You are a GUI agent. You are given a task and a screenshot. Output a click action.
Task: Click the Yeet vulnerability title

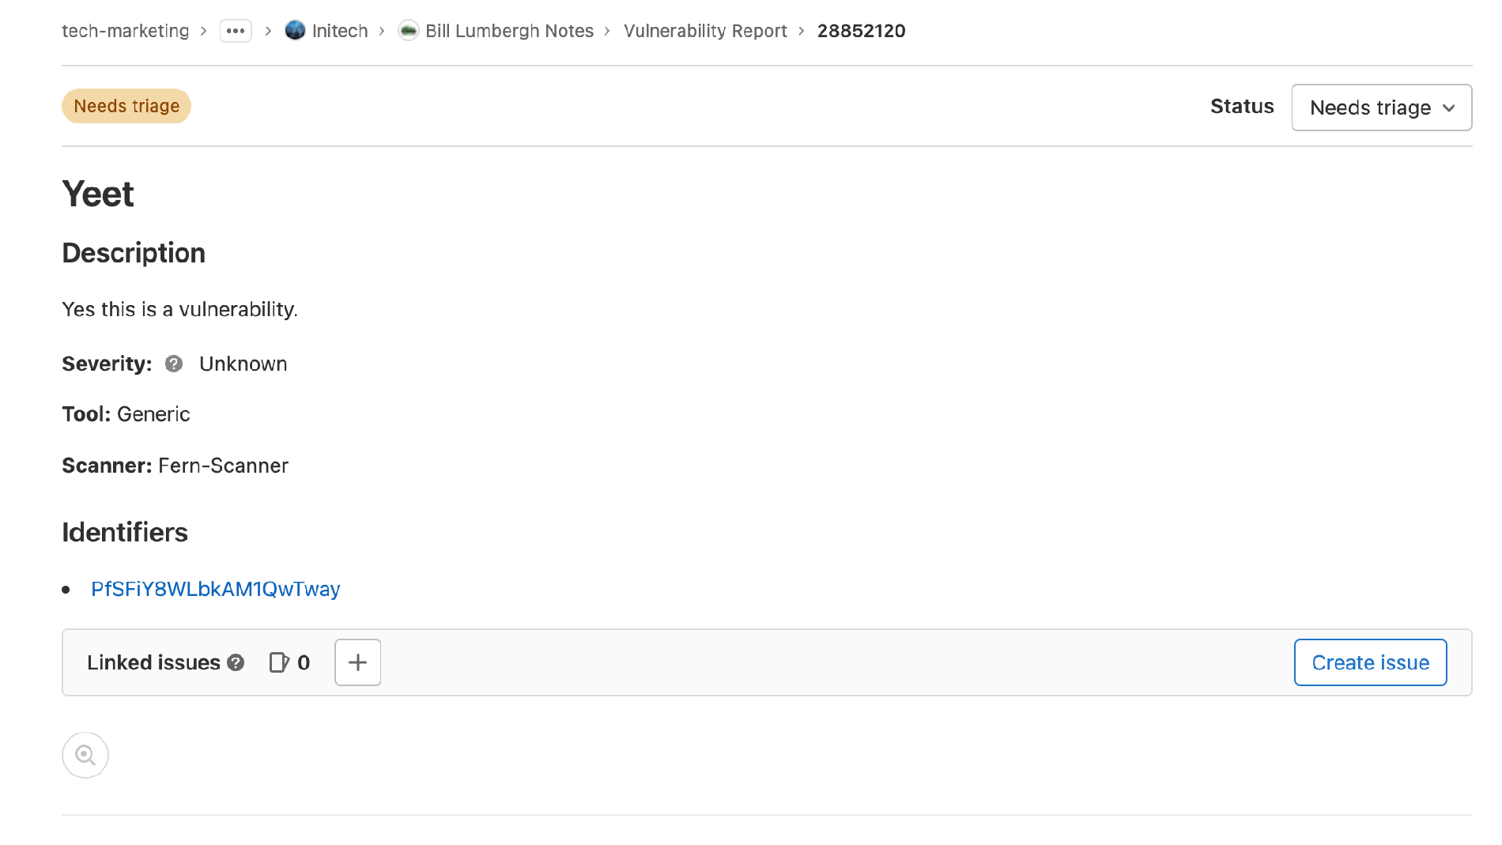[98, 194]
